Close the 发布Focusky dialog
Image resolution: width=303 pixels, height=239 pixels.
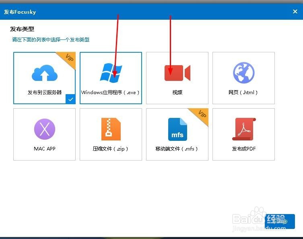tap(295, 12)
